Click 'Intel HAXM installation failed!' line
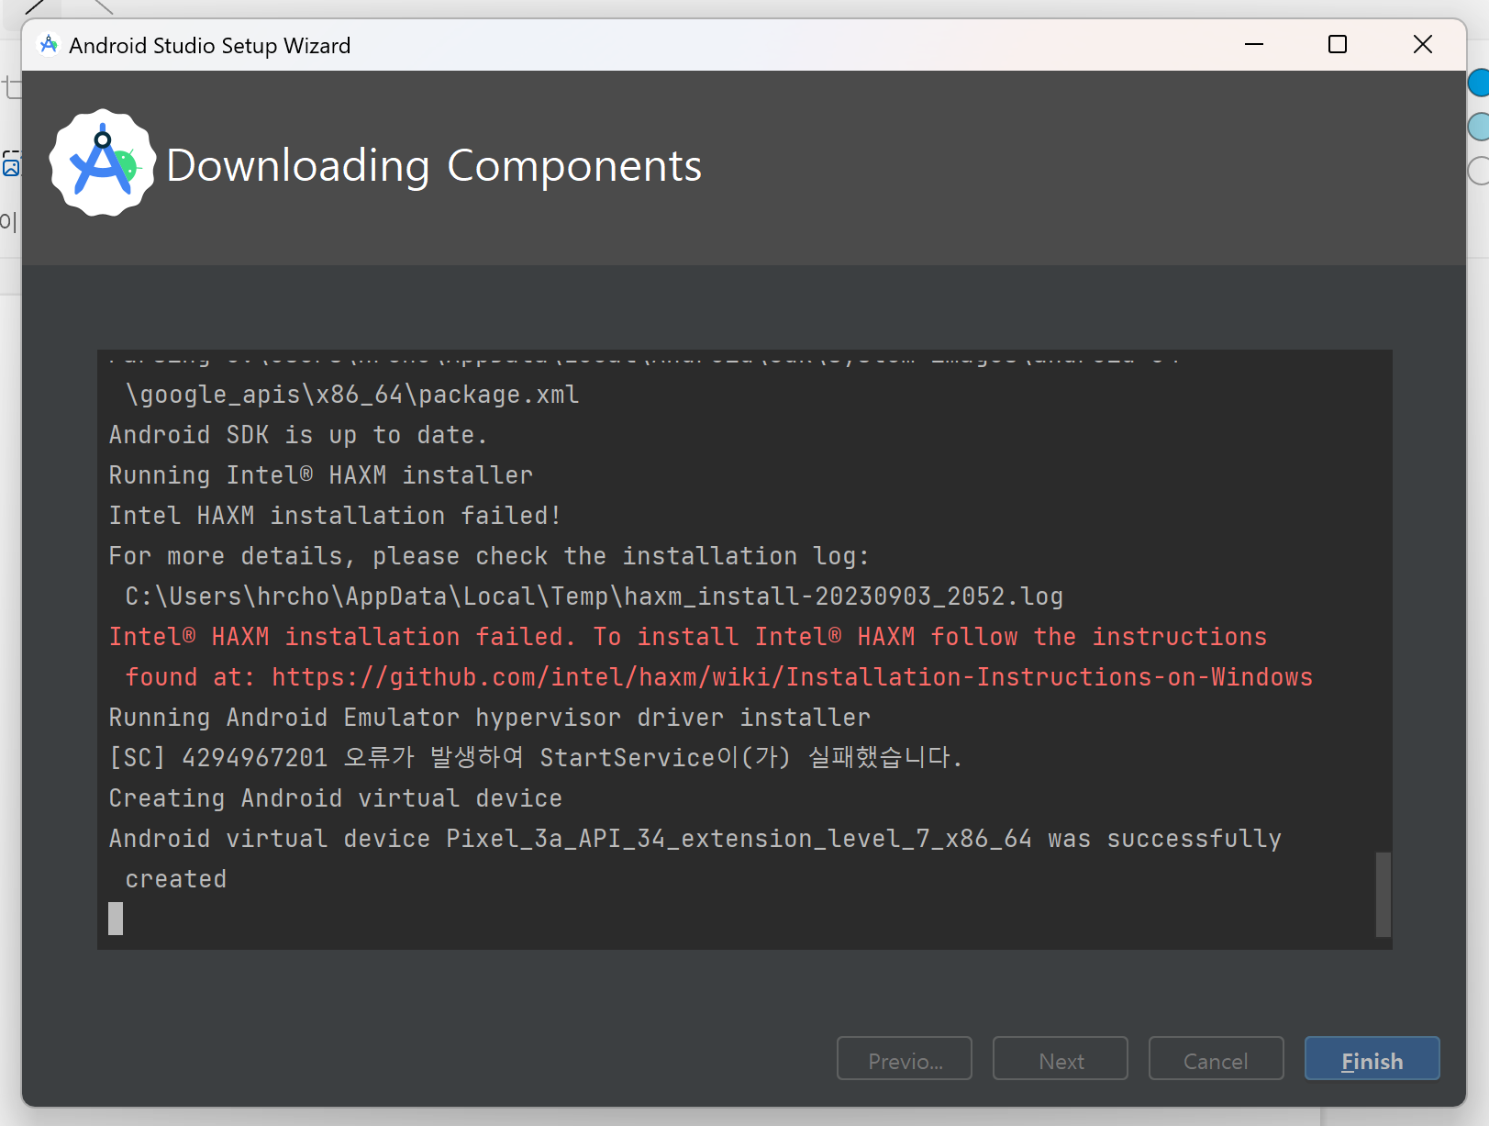Viewport: 1489px width, 1126px height. tap(335, 516)
